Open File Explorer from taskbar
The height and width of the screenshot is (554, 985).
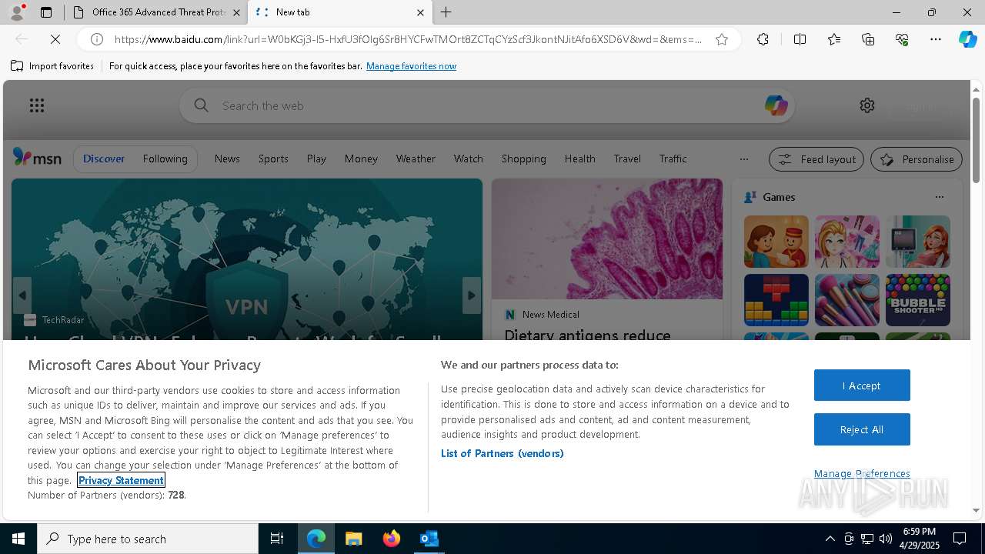pos(354,539)
